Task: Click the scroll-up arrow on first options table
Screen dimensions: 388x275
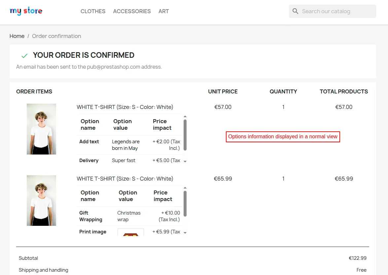Action: [185, 116]
